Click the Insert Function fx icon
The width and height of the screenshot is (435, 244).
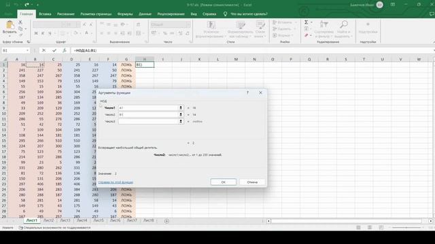64,50
